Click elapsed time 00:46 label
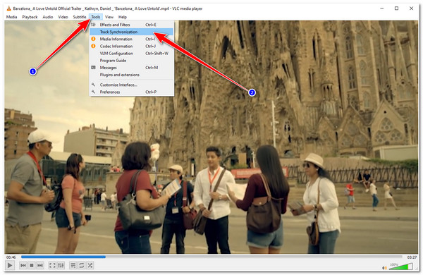 tap(11, 257)
